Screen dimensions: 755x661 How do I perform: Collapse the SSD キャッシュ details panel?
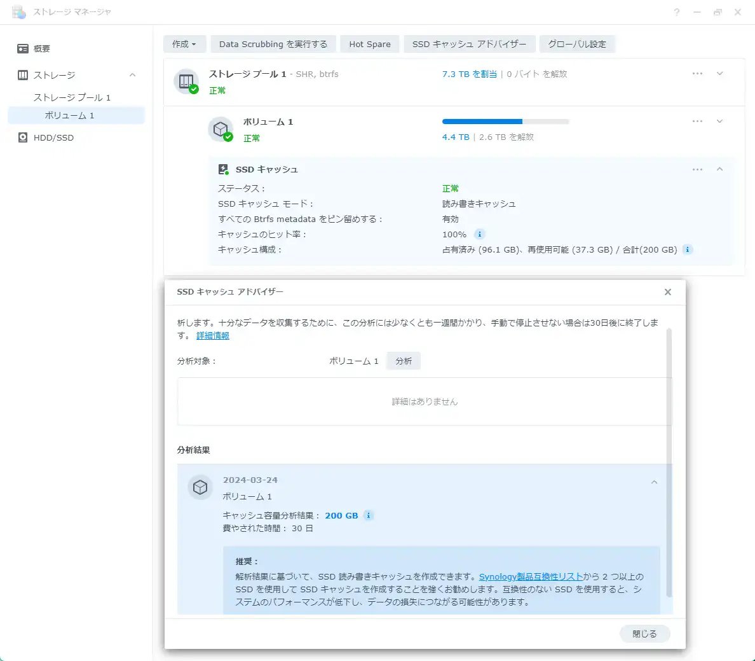719,169
